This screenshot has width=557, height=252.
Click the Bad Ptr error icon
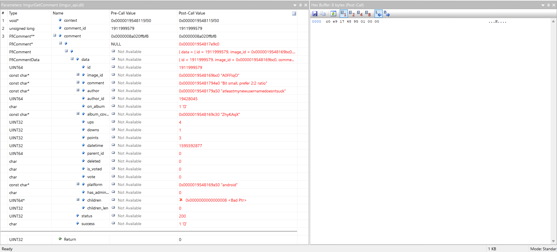181,200
